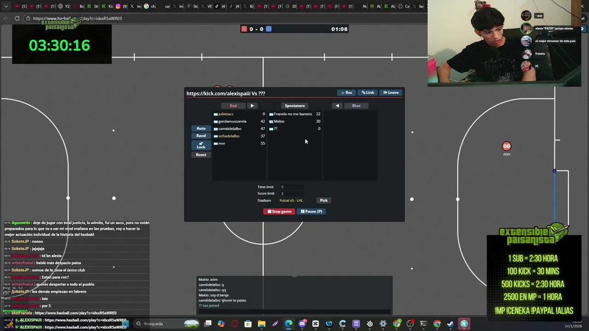Open the Time limit dropdown
The image size is (589, 331).
(x=292, y=187)
